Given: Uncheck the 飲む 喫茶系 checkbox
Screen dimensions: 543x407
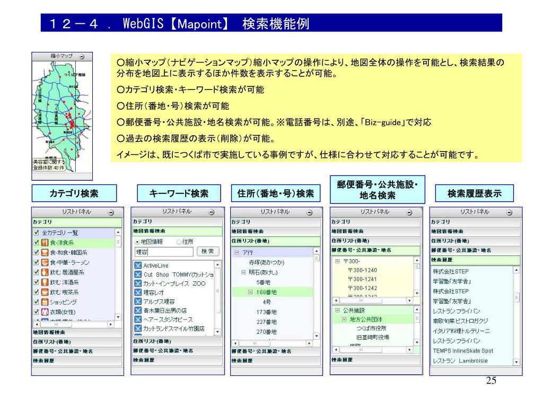Looking at the screenshot, I should [37, 292].
